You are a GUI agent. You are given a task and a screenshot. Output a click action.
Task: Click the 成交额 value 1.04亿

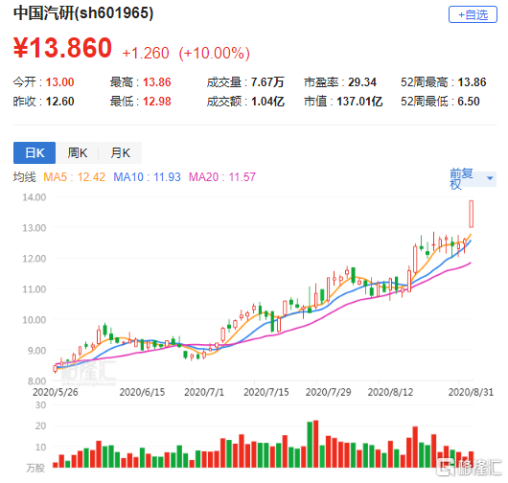[x=267, y=102]
